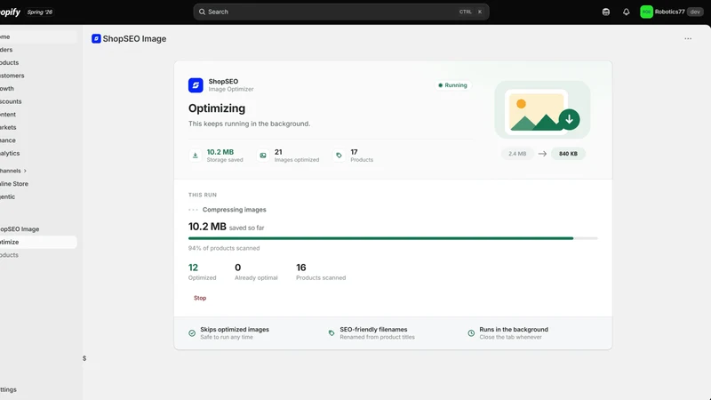711x400 pixels.
Task: Click the Shopify logo in top bar
Action: click(10, 12)
